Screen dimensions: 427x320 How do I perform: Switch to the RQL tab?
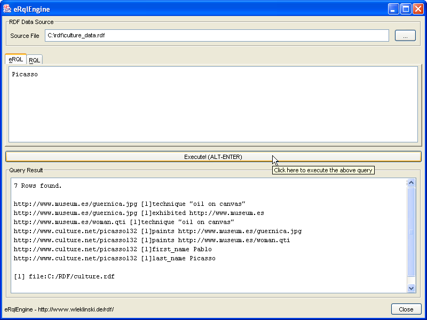(34, 60)
